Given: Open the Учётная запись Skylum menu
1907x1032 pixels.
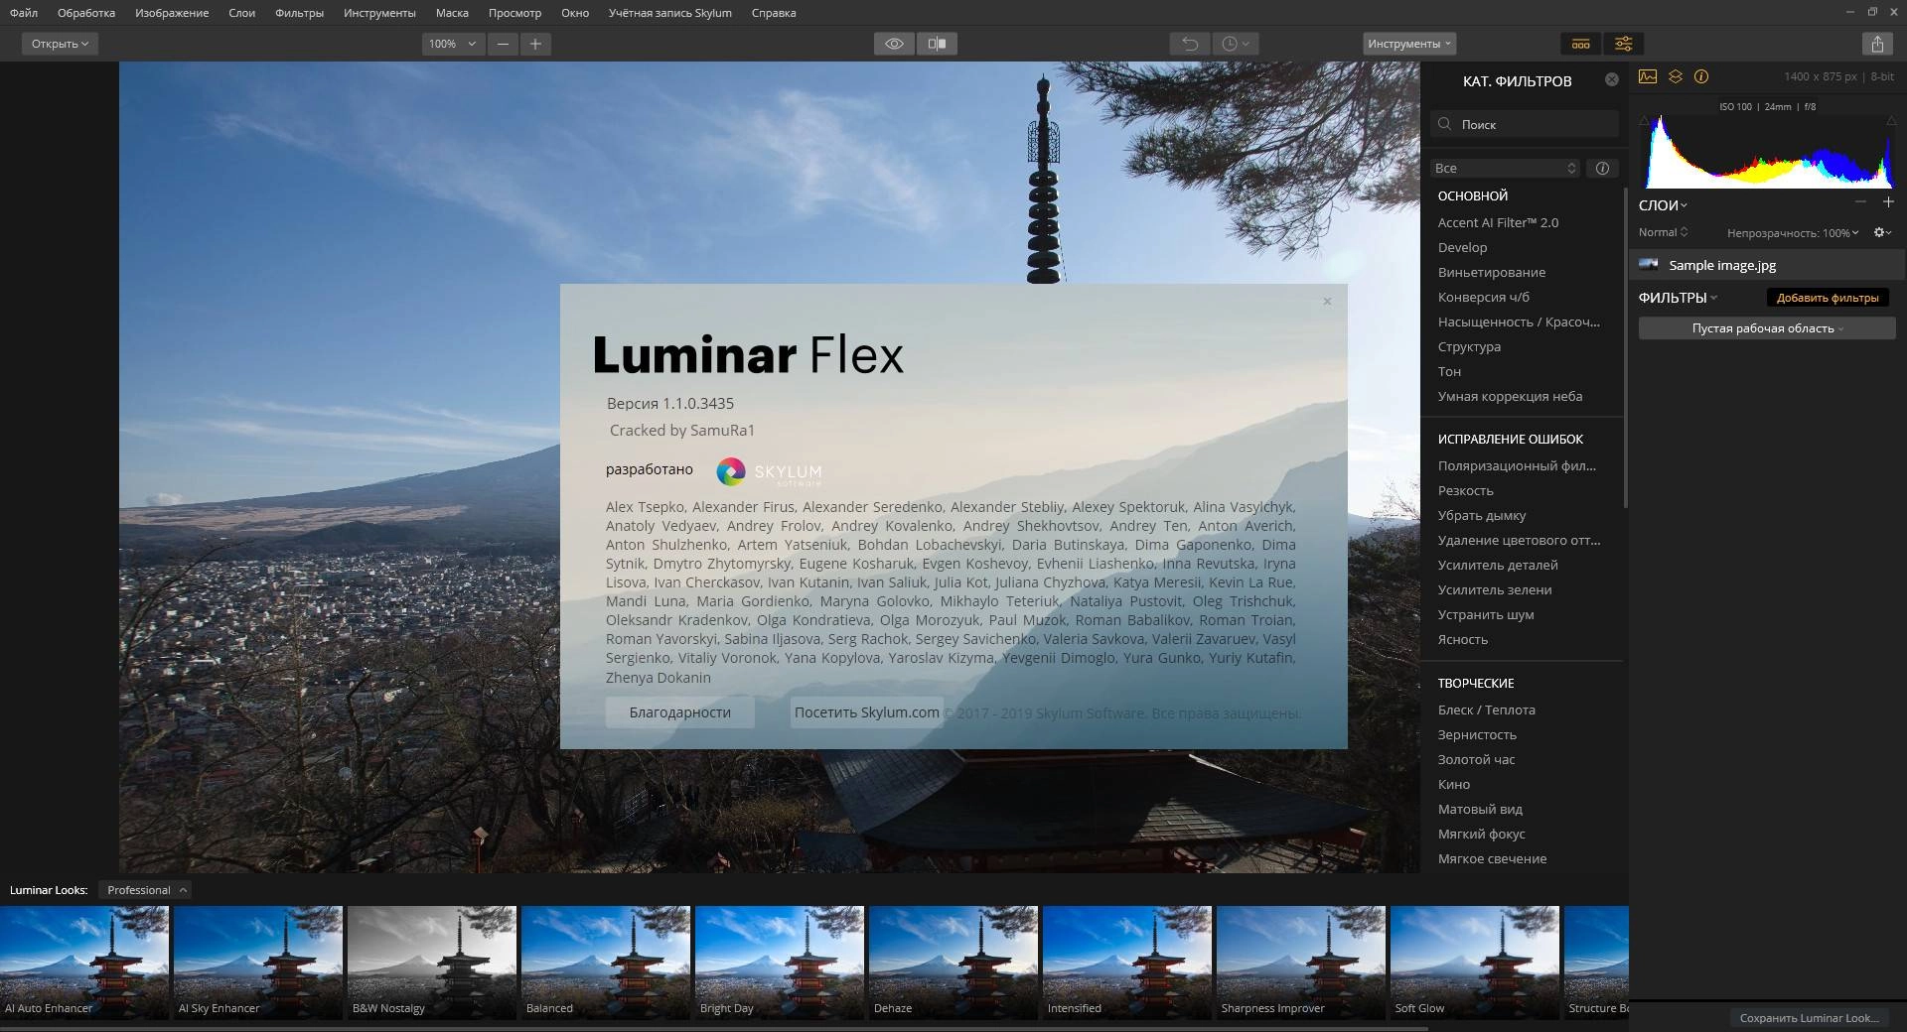Looking at the screenshot, I should point(670,13).
